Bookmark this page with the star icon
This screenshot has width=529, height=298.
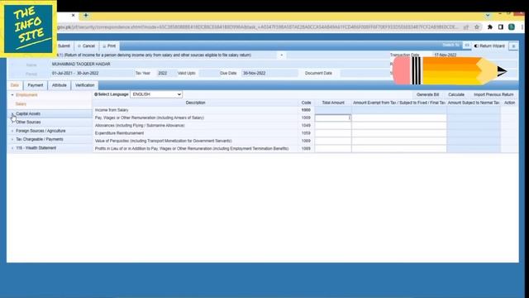pos(477,27)
